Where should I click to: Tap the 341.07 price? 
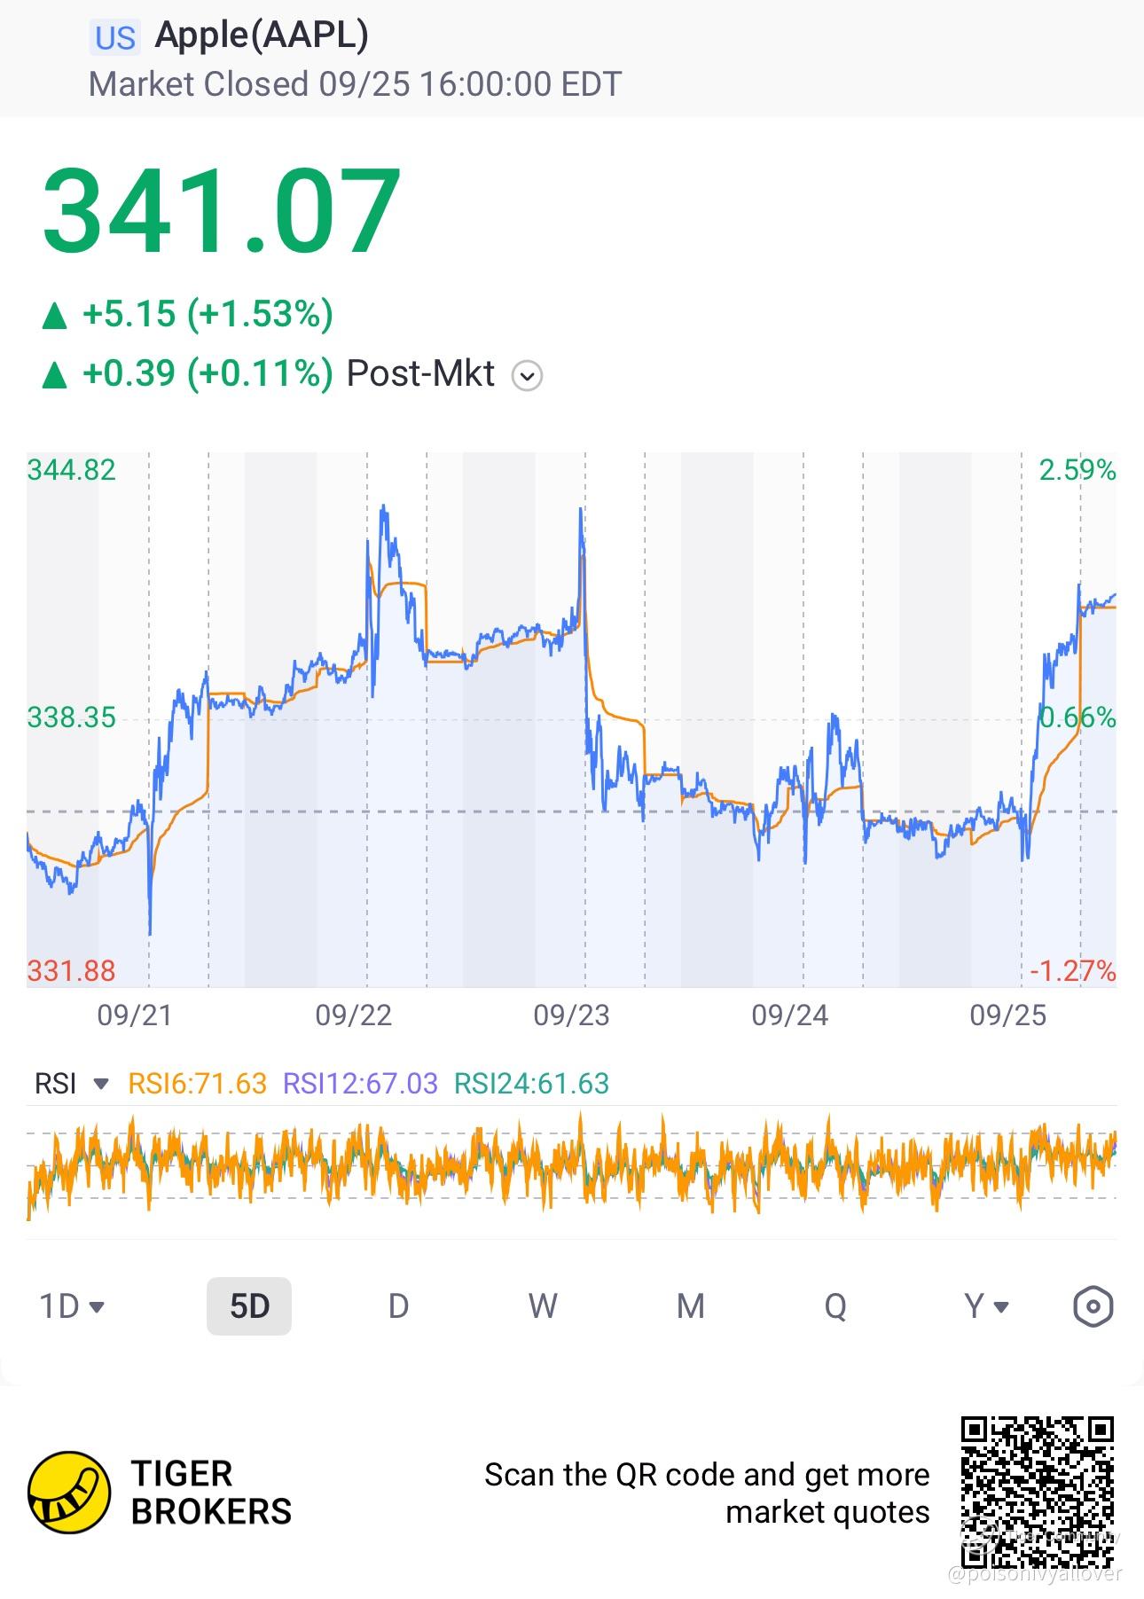(x=222, y=212)
